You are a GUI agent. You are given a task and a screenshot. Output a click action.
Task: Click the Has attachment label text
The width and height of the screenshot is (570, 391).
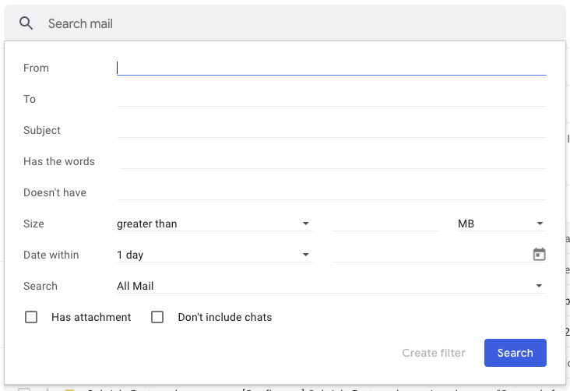pos(91,317)
